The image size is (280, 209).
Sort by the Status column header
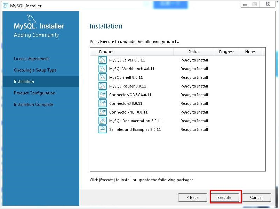coord(194,52)
